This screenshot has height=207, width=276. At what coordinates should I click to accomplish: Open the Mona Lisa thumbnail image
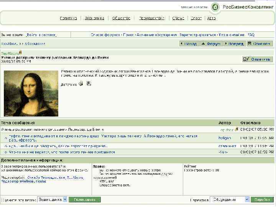click(x=31, y=94)
